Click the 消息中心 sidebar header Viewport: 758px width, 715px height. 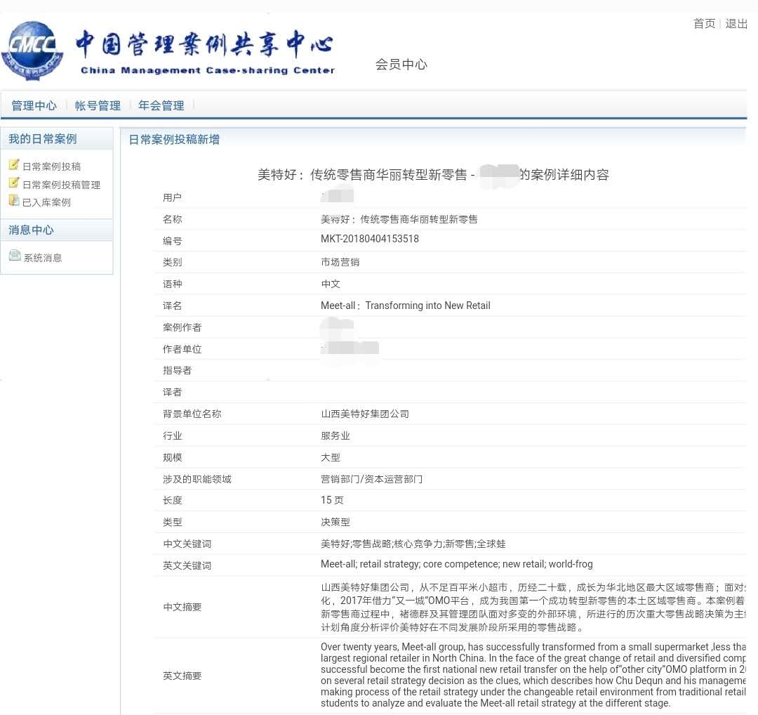31,230
